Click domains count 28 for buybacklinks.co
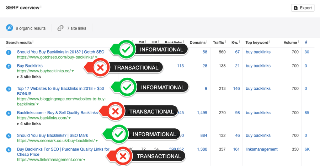The height and width of the screenshot is (166, 320). [205, 66]
